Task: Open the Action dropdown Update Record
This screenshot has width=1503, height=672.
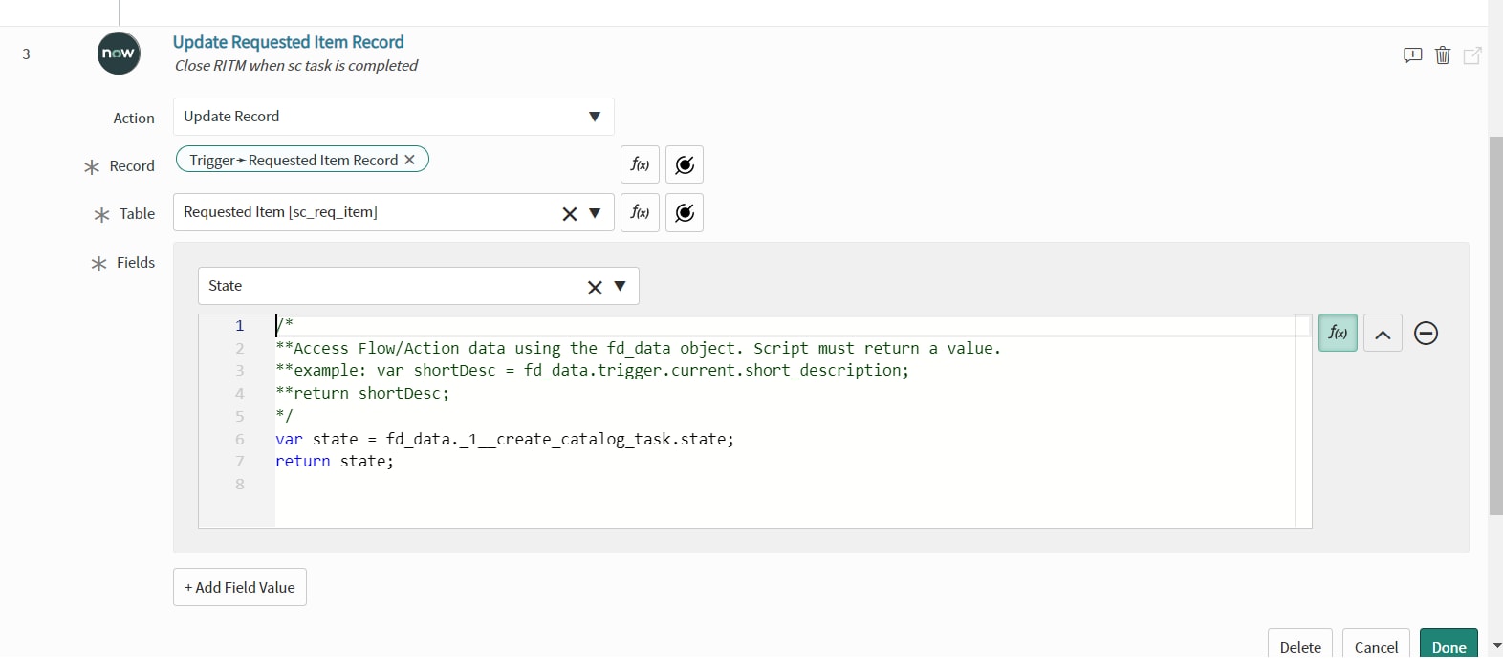Action: (393, 117)
